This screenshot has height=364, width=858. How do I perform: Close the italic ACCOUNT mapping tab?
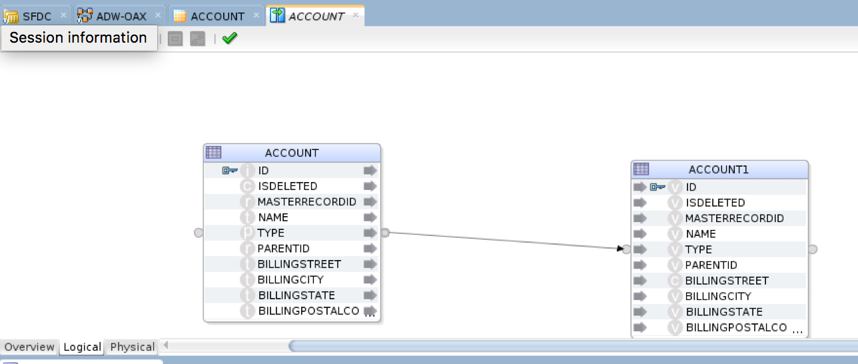pyautogui.click(x=355, y=15)
